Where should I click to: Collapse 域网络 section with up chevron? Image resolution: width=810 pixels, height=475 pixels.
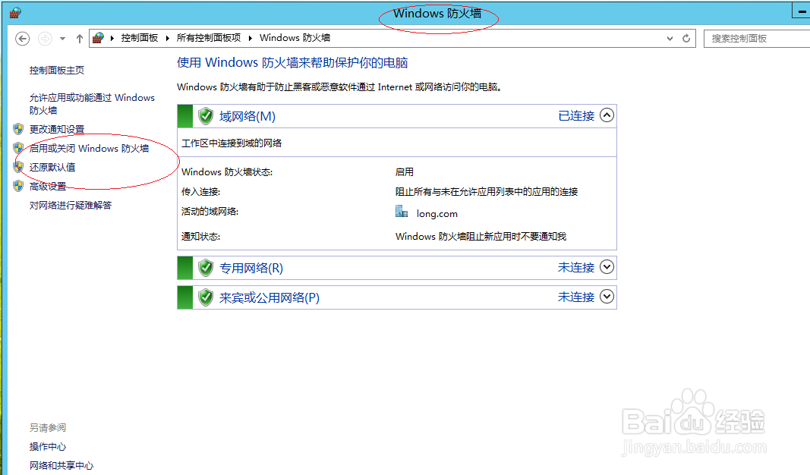click(607, 115)
